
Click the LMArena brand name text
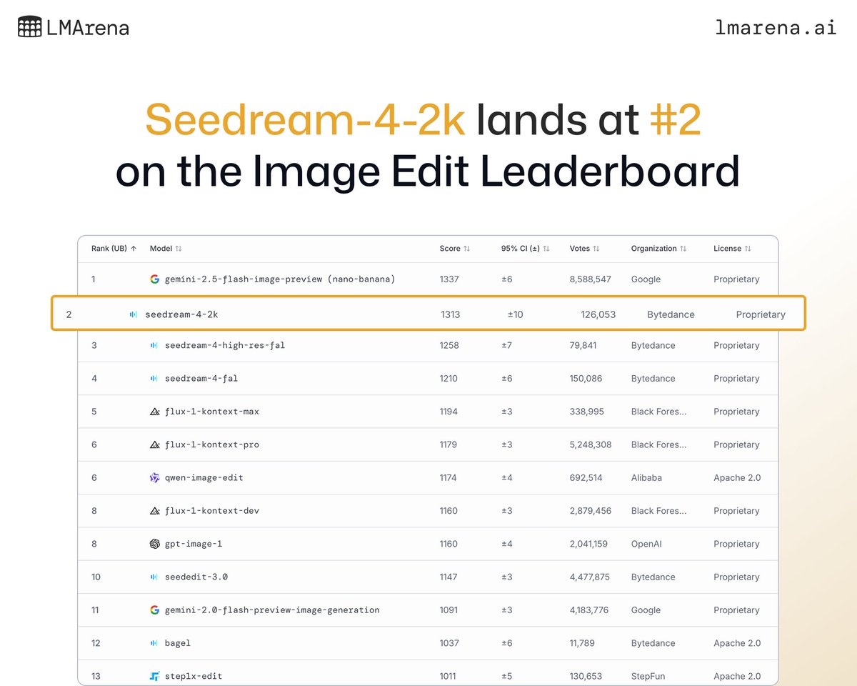[89, 28]
